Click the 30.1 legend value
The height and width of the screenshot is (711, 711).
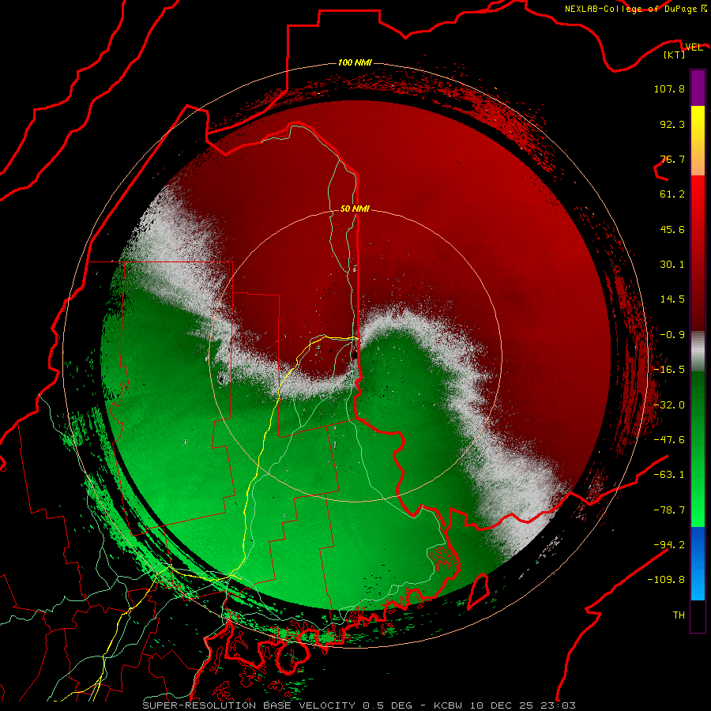pos(672,265)
